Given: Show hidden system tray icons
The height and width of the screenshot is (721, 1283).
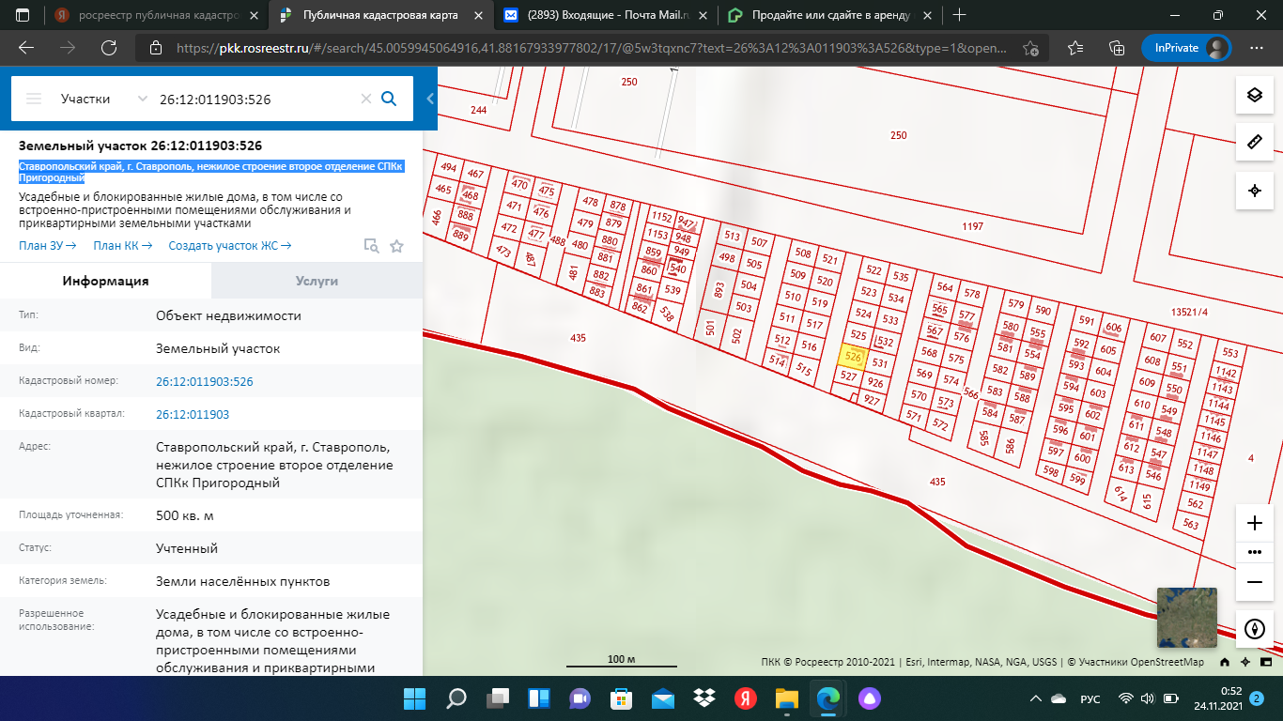Looking at the screenshot, I should click(1036, 698).
